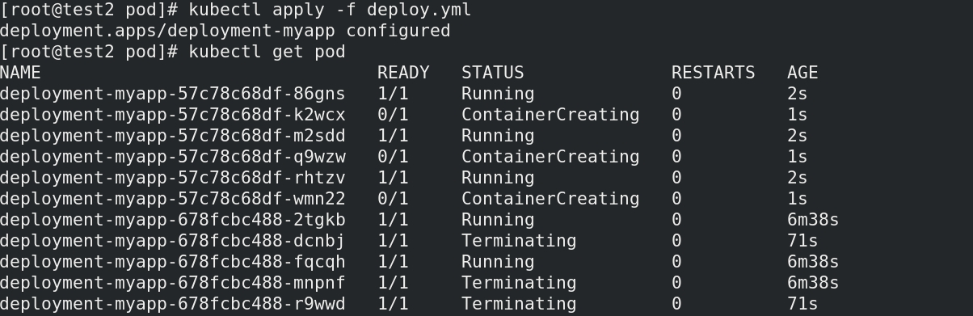This screenshot has height=316, width=973.
Task: Click ContainerCreating status of pod q9wzw
Action: 550,157
